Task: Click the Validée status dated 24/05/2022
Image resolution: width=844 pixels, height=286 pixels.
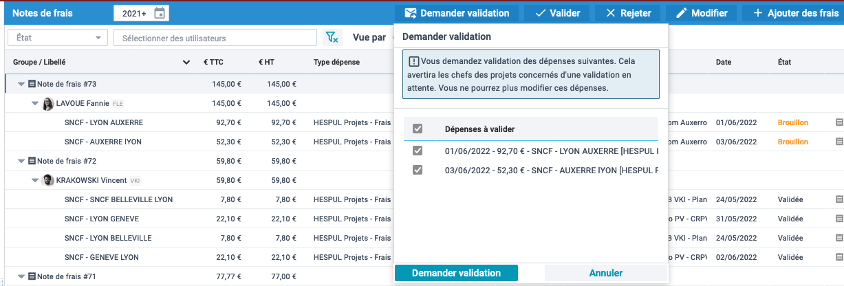Action: pyautogui.click(x=790, y=199)
